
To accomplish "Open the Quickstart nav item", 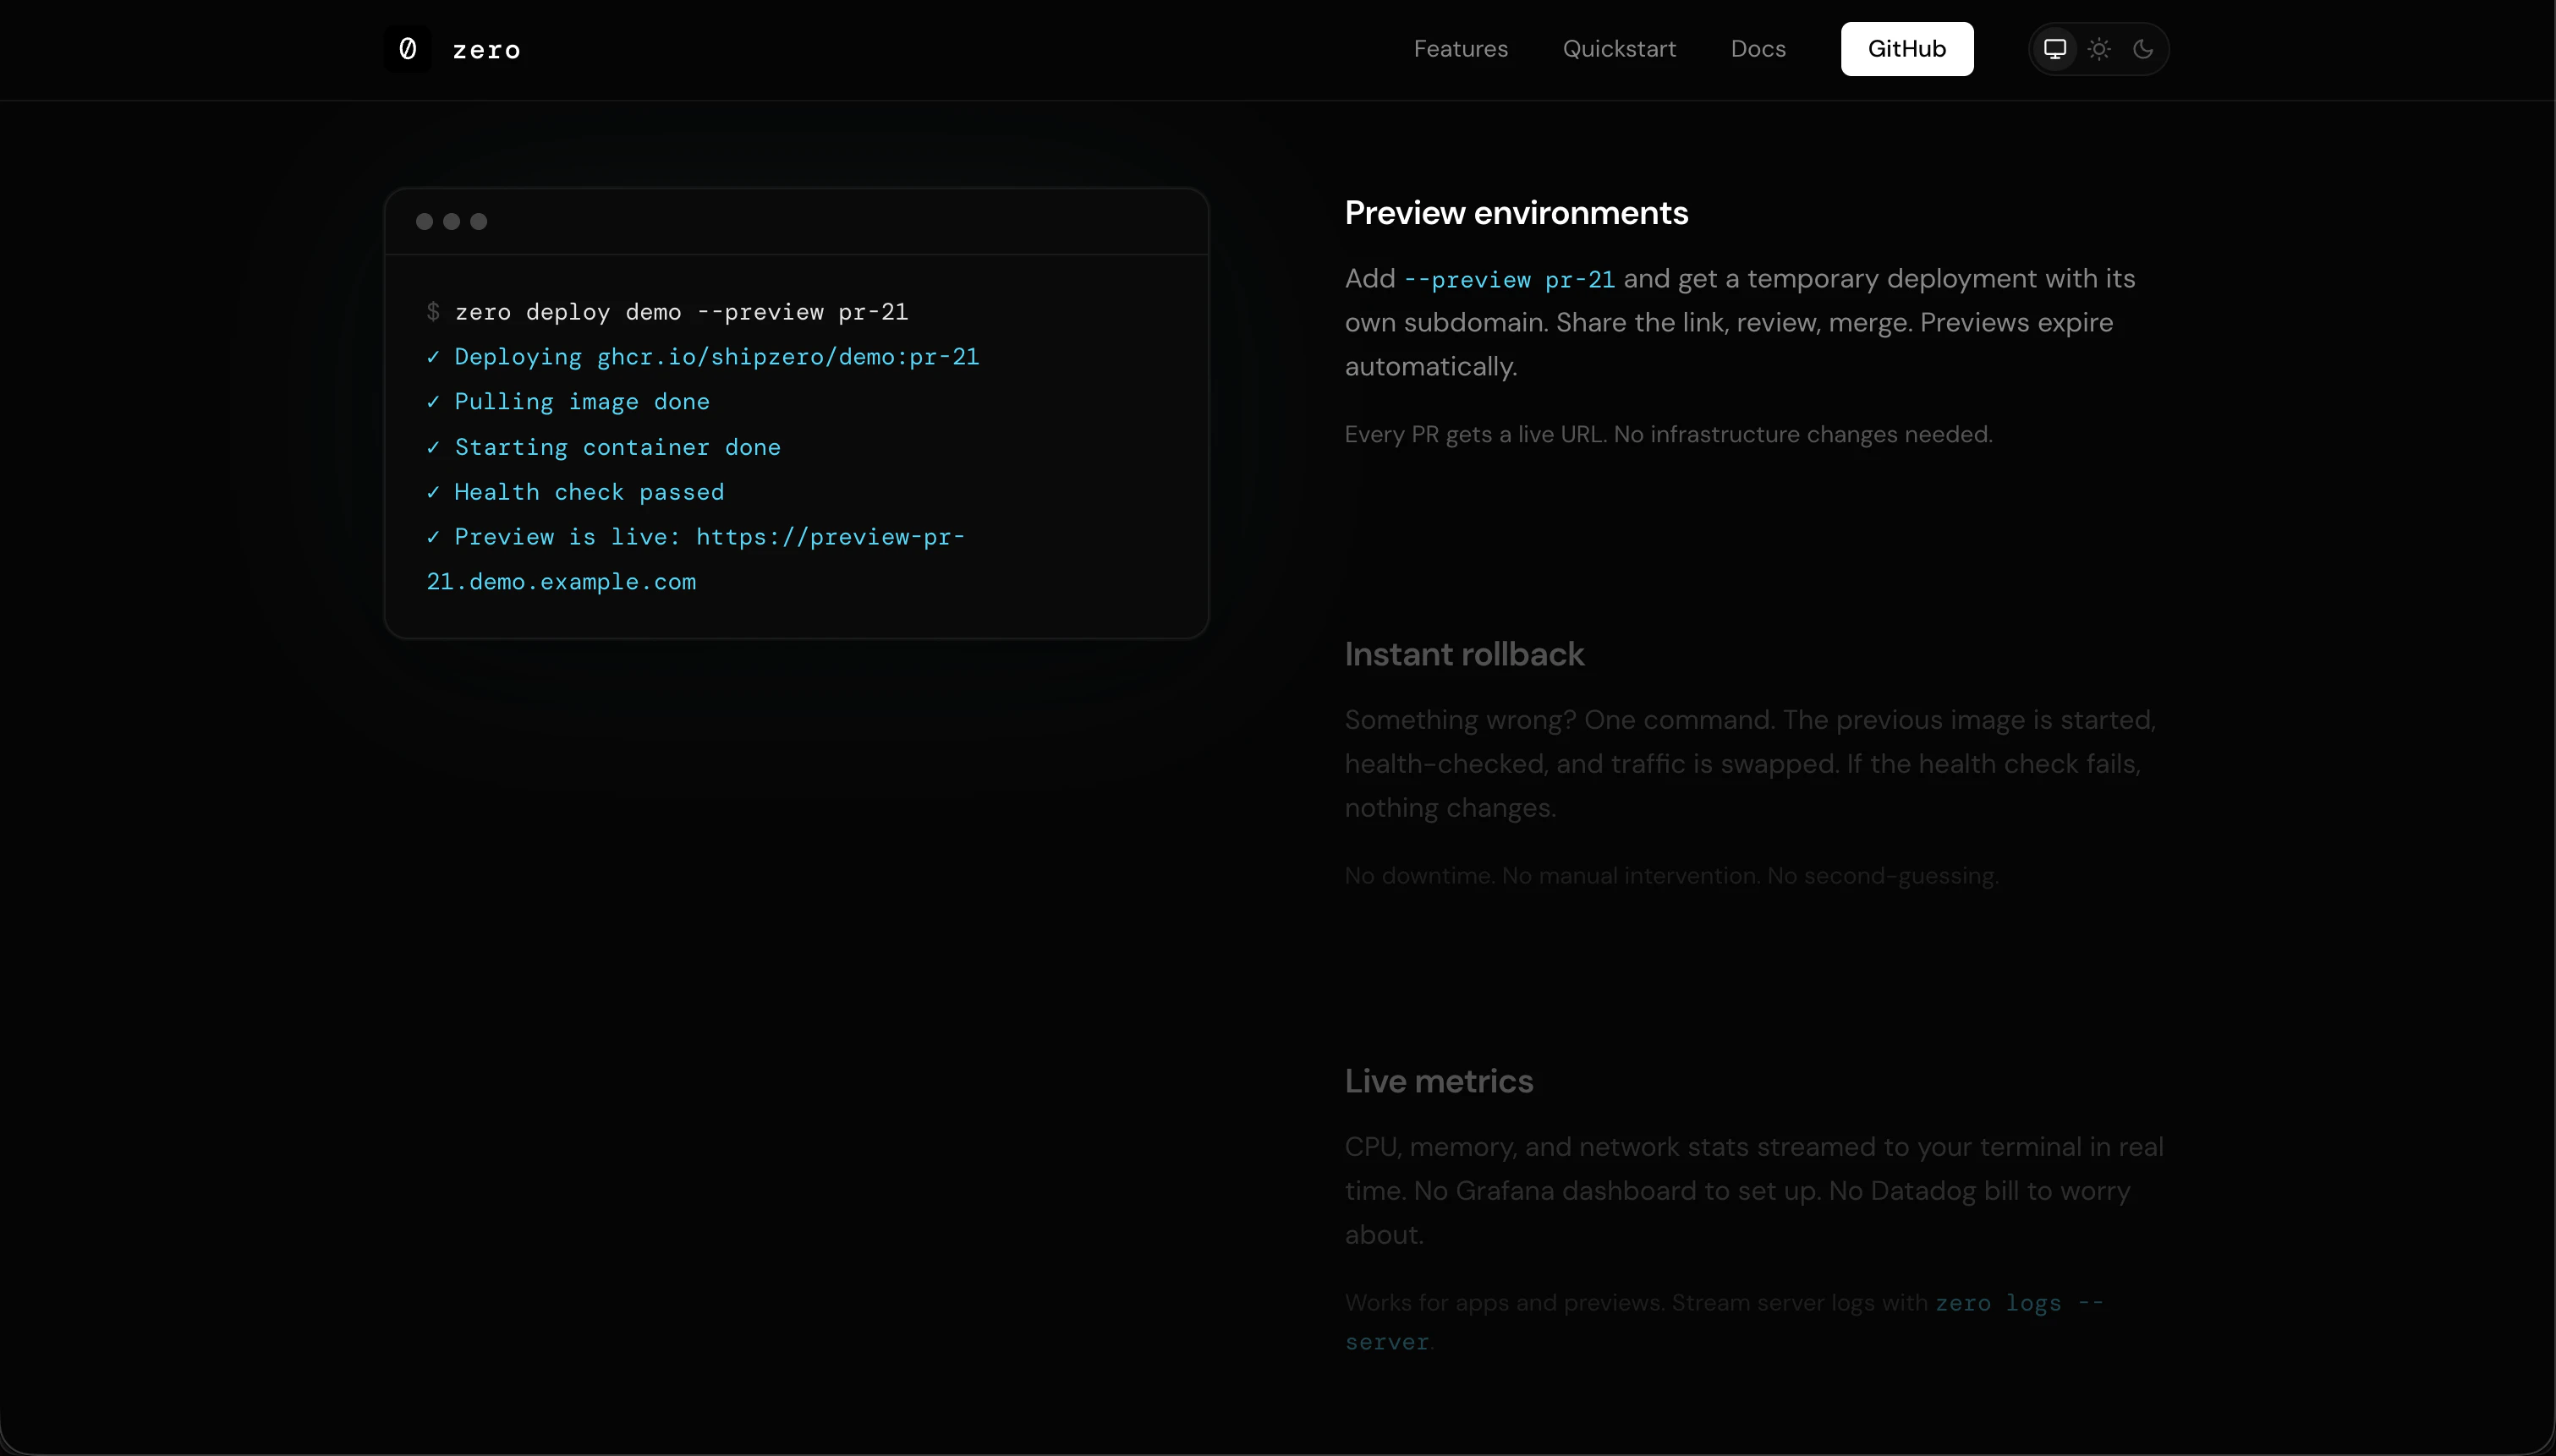I will click(x=1618, y=48).
